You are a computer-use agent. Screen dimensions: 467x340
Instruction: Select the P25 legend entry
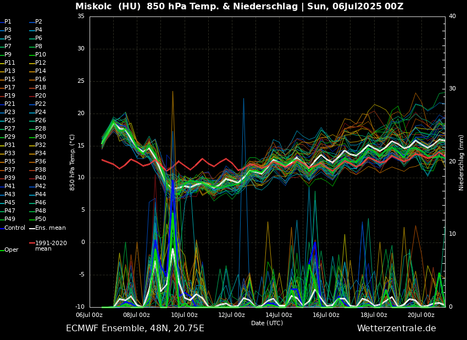[10, 121]
